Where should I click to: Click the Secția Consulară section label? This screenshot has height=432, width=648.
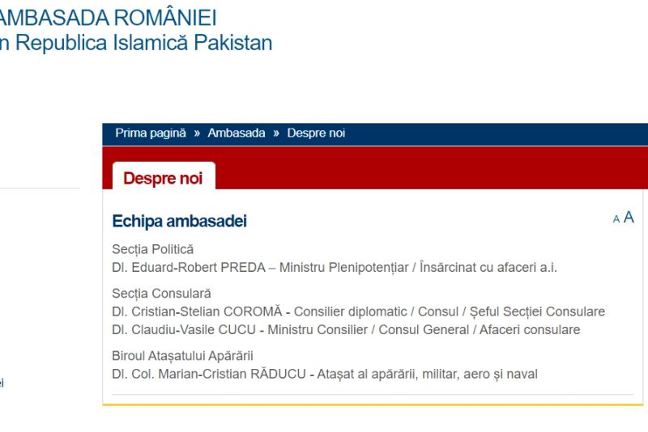[x=161, y=294]
